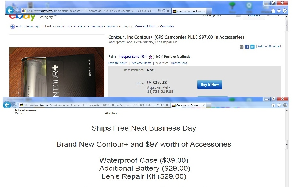Click stop icon in top address bar
The height and width of the screenshot is (187, 292).
[x=168, y=11]
